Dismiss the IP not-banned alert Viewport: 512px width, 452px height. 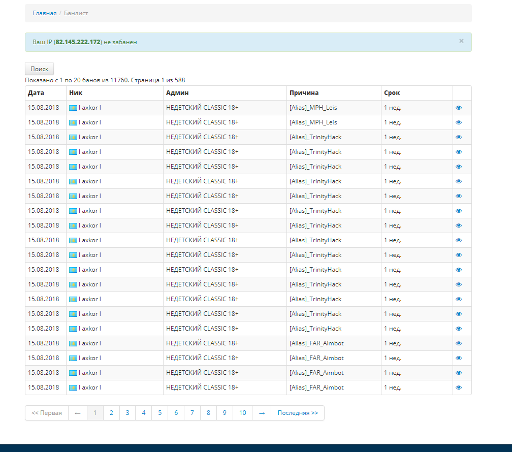tap(461, 41)
